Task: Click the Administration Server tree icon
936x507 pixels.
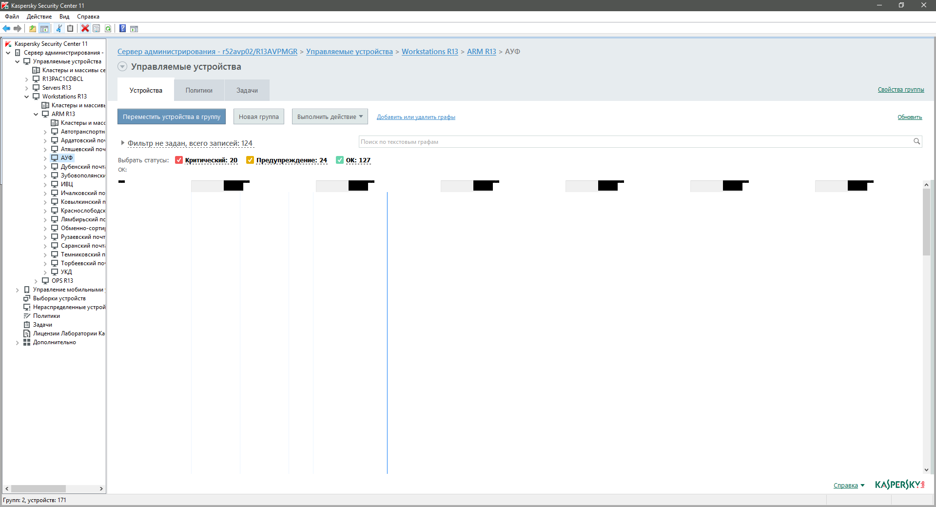Action: [18, 53]
